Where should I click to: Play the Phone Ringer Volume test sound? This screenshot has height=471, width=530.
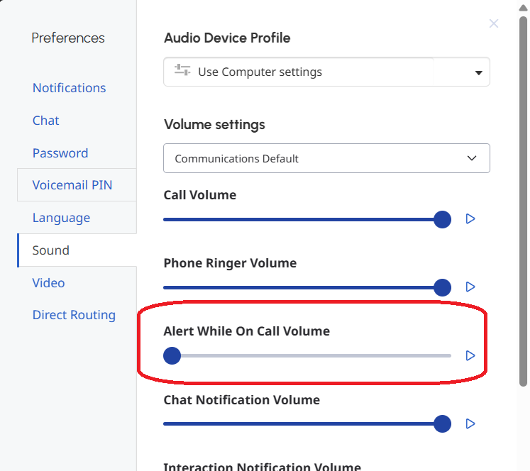click(x=470, y=287)
